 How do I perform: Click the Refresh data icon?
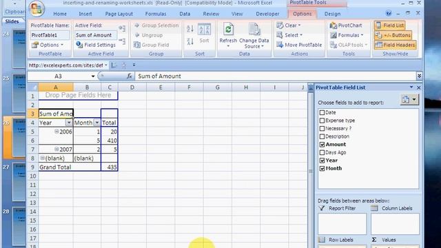point(228,29)
